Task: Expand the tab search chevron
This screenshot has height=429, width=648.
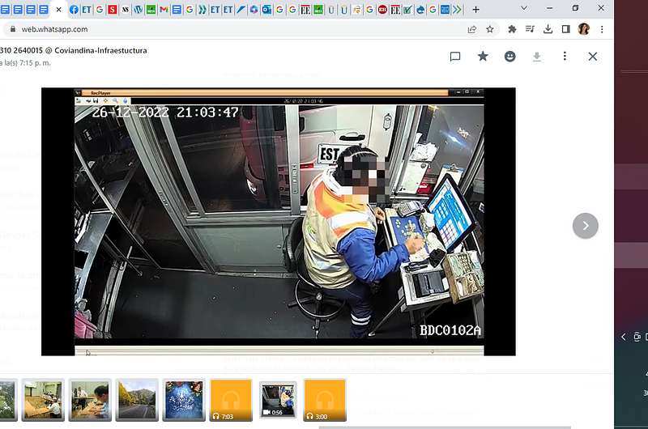Action: pyautogui.click(x=523, y=8)
